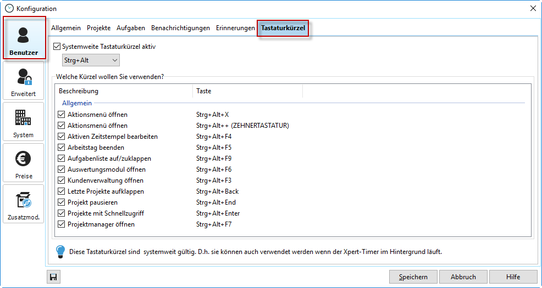Click the clock icon in title bar
Screen dimensions: 542x288
9,8
